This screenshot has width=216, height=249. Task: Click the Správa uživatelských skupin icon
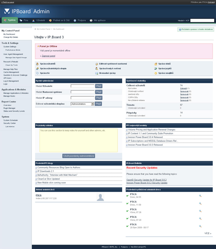click(38, 68)
